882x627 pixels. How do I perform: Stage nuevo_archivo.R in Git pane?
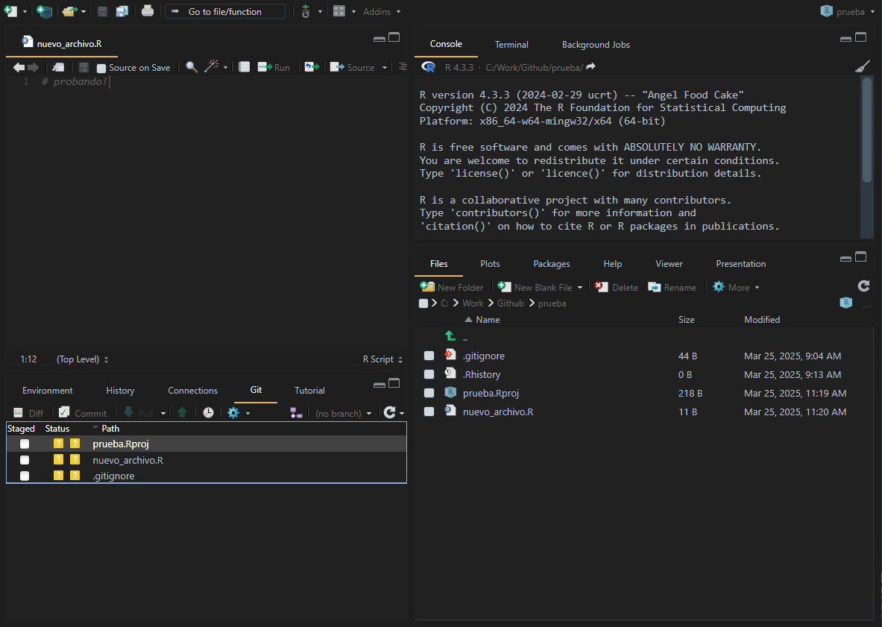click(x=24, y=460)
